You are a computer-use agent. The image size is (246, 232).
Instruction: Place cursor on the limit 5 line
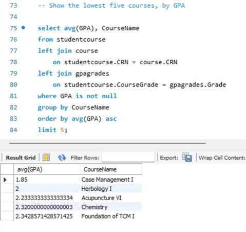pos(52,130)
